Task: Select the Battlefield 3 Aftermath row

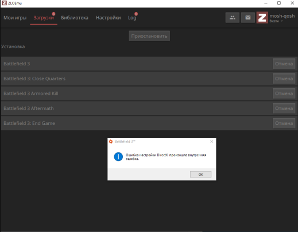Action: [x=149, y=108]
